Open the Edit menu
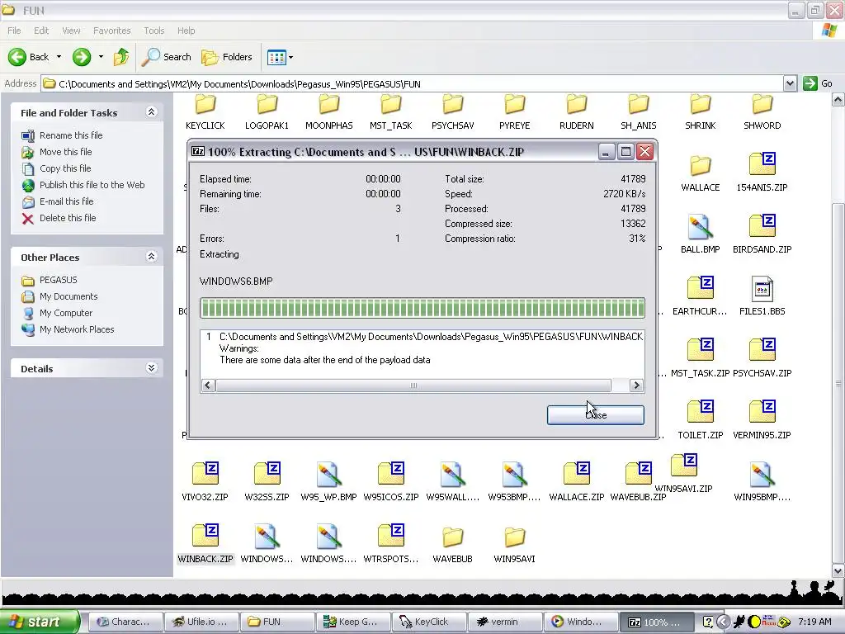The image size is (845, 634). [41, 31]
